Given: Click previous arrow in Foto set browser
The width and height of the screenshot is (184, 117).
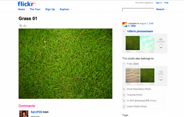Looking at the screenshot, I should tap(128, 84).
